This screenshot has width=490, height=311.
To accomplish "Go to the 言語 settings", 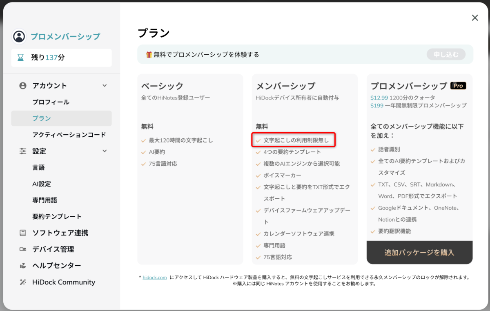I will 38,167.
